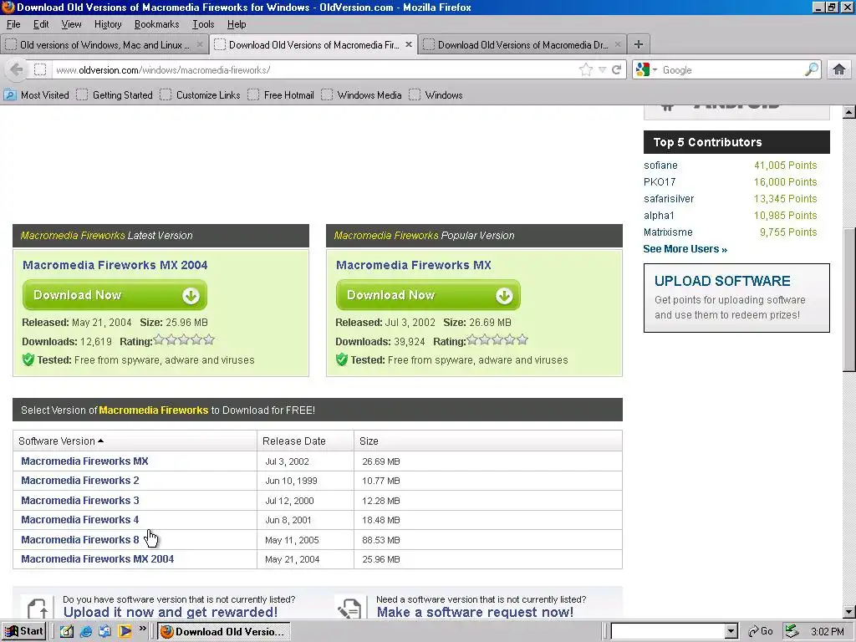Select Macromedia Fireworks 3 version
856x642 pixels.
tap(79, 500)
